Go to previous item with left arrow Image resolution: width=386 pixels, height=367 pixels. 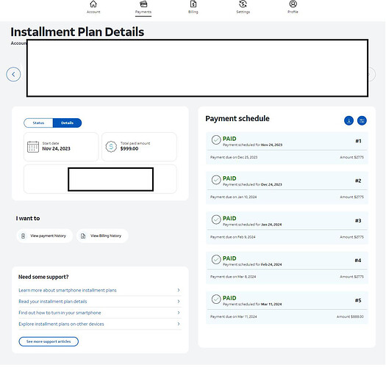pyautogui.click(x=13, y=74)
